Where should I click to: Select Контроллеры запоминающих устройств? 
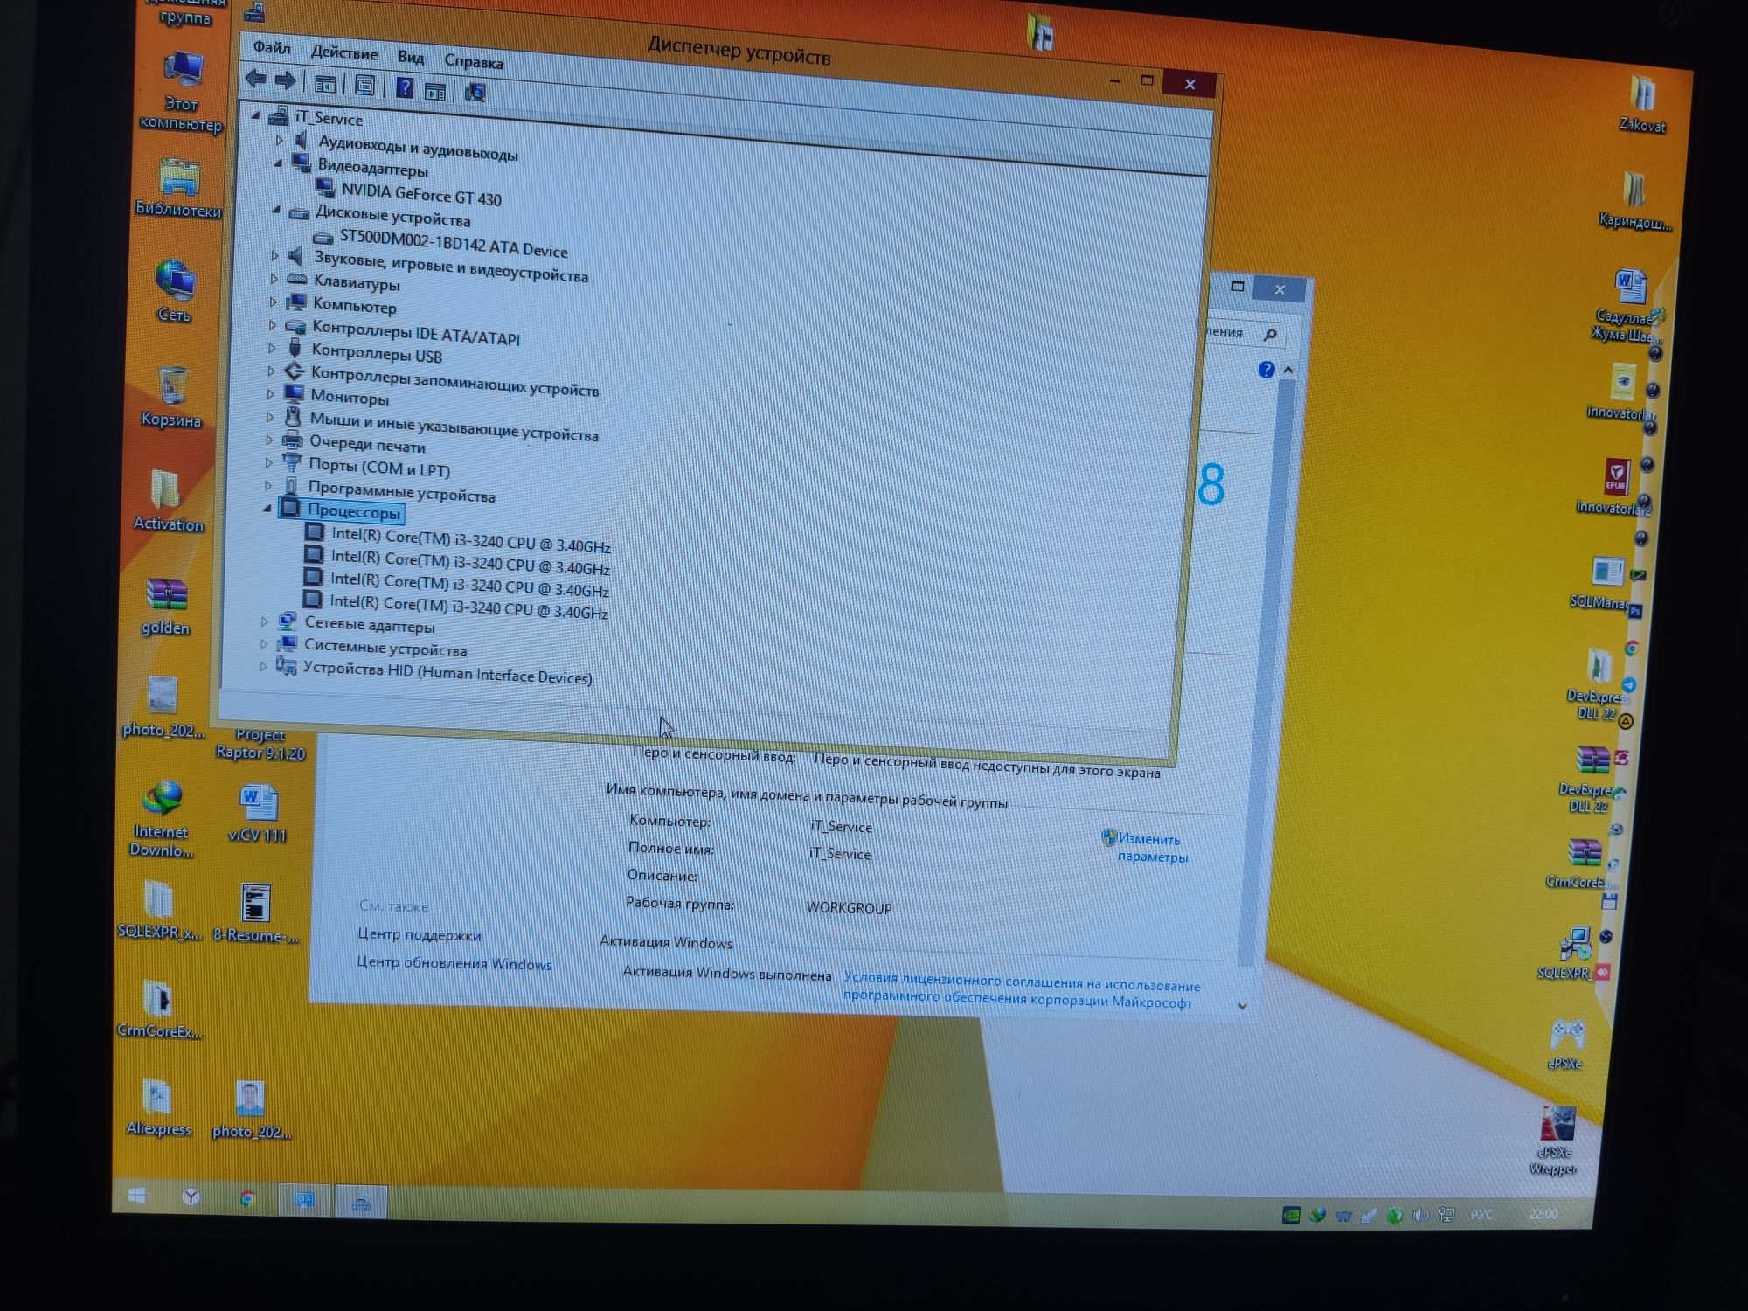454,380
